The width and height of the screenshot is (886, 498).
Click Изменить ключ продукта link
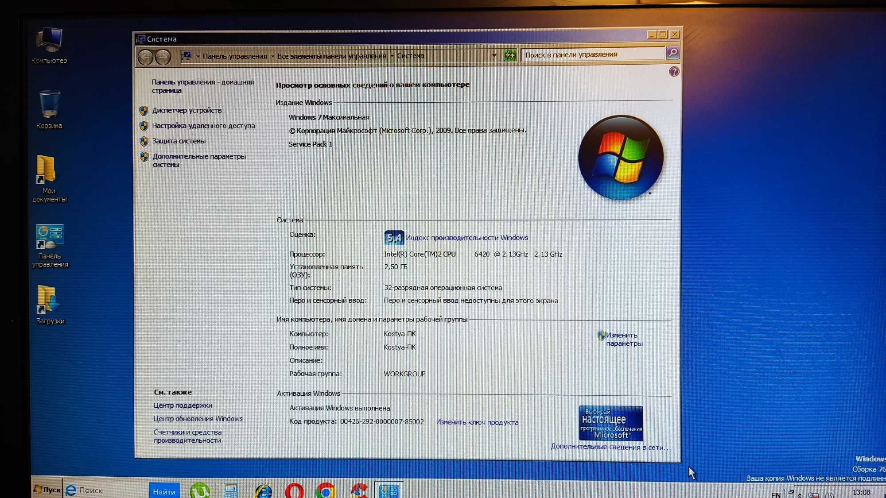(x=477, y=422)
